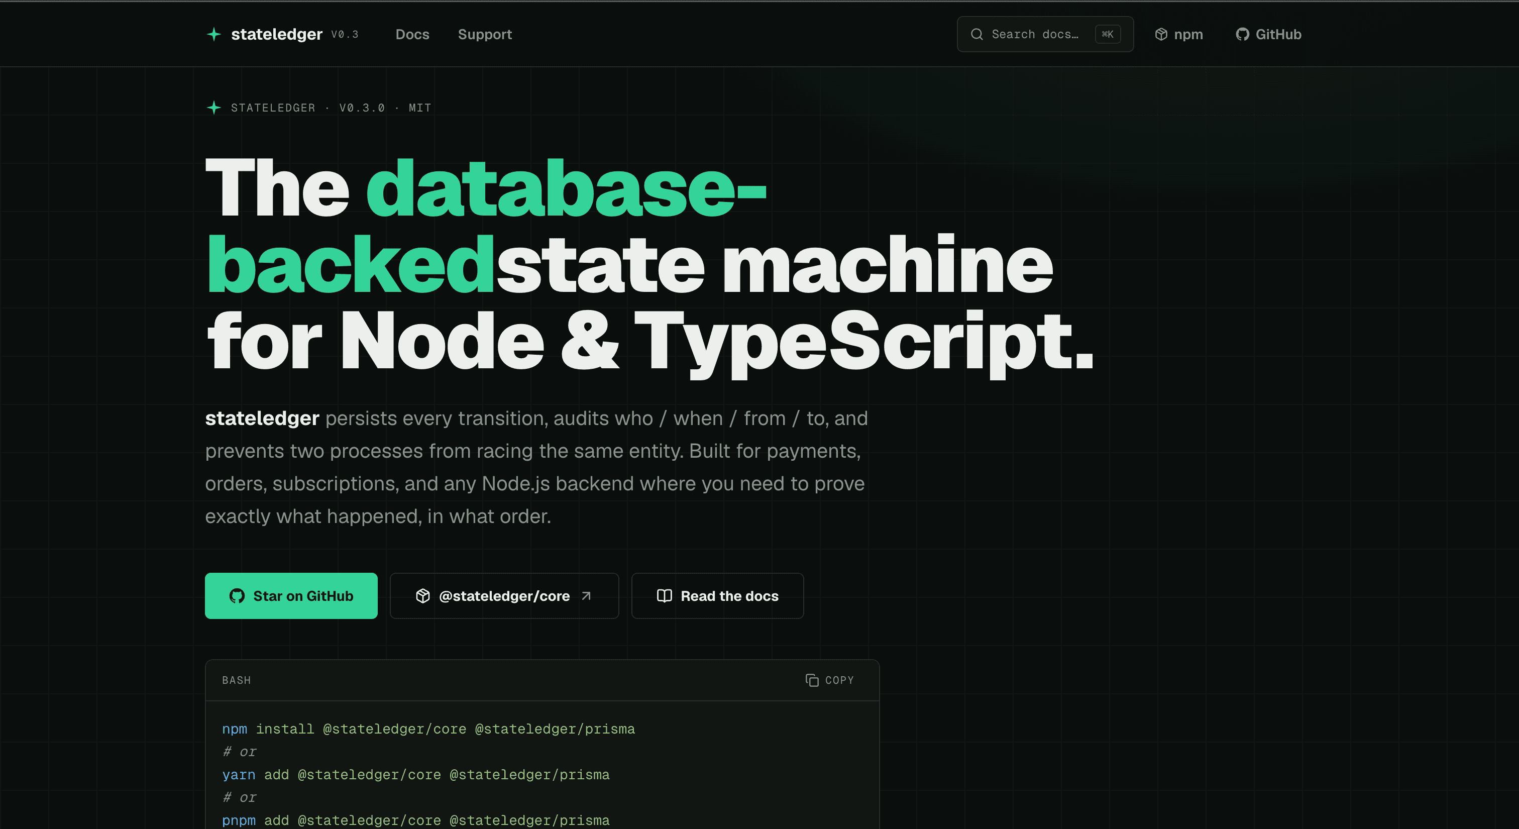Click the MIT license text
1519x829 pixels.
[420, 108]
